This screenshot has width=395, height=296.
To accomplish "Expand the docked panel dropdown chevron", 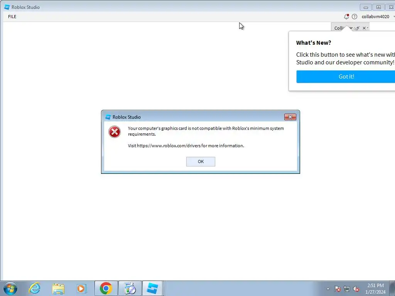I will coord(351,28).
